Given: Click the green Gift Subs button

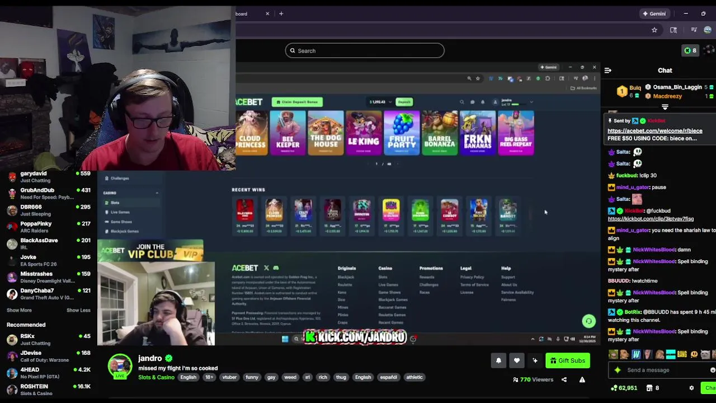Looking at the screenshot, I should point(567,360).
